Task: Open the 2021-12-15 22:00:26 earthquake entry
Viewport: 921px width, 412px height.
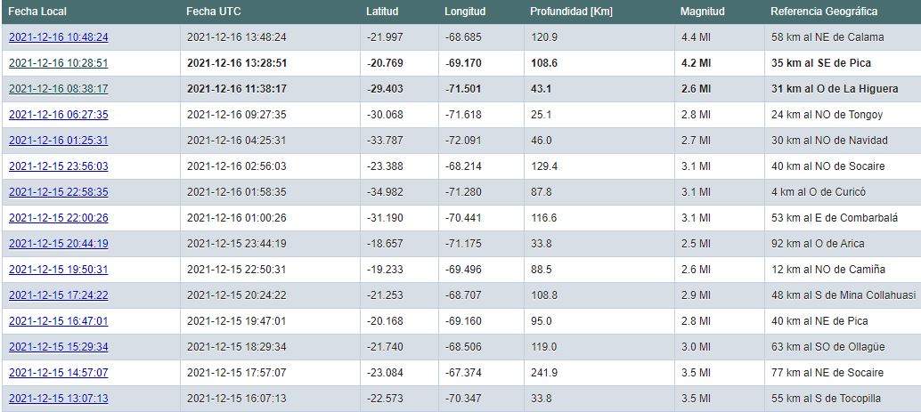Action: pos(58,218)
